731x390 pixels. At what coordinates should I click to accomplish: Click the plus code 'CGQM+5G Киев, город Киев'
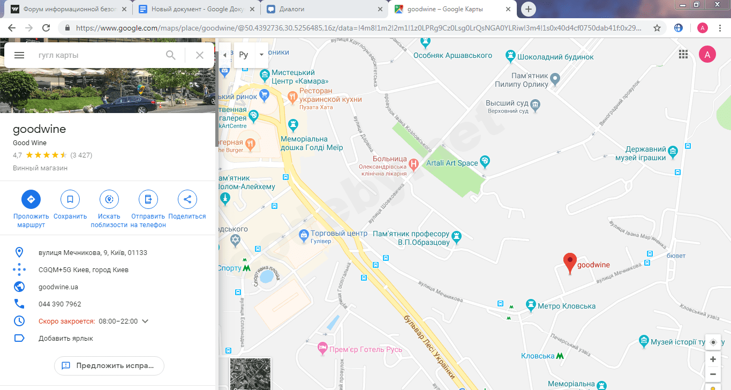click(84, 270)
